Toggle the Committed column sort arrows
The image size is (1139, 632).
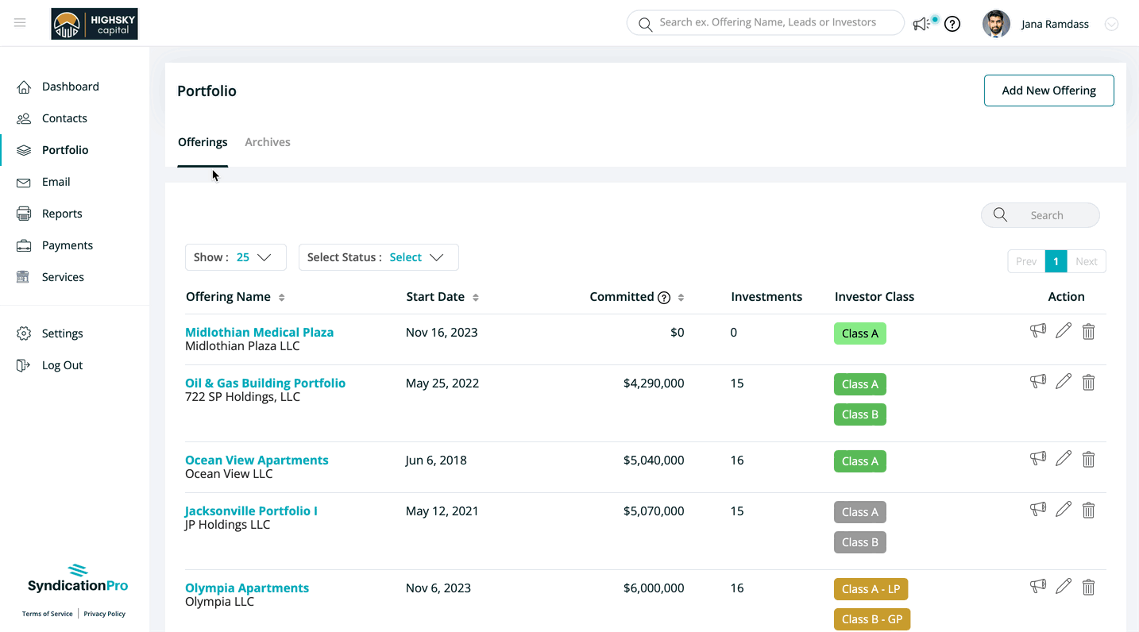pos(681,298)
